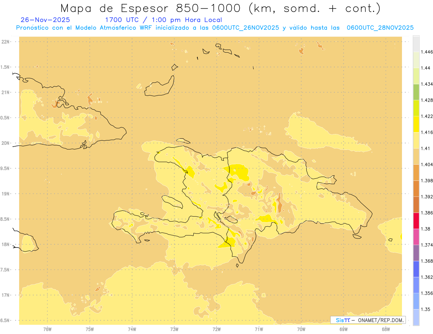Click latitude axis label '21N'
This screenshot has width=433, height=334.
pos(6,92)
